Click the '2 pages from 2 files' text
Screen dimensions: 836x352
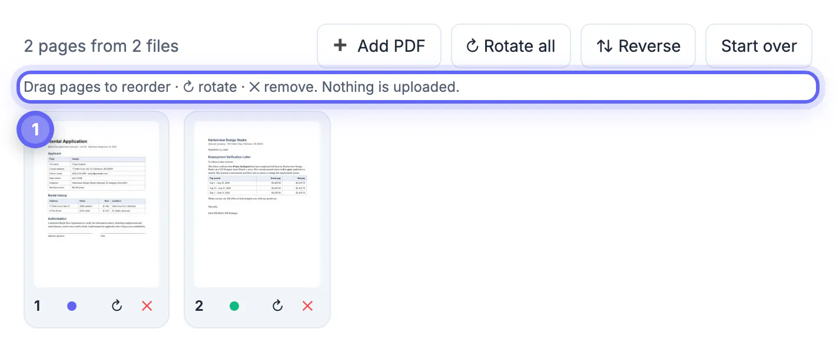coord(101,46)
